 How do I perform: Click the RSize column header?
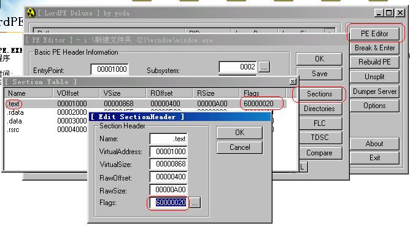(215, 93)
